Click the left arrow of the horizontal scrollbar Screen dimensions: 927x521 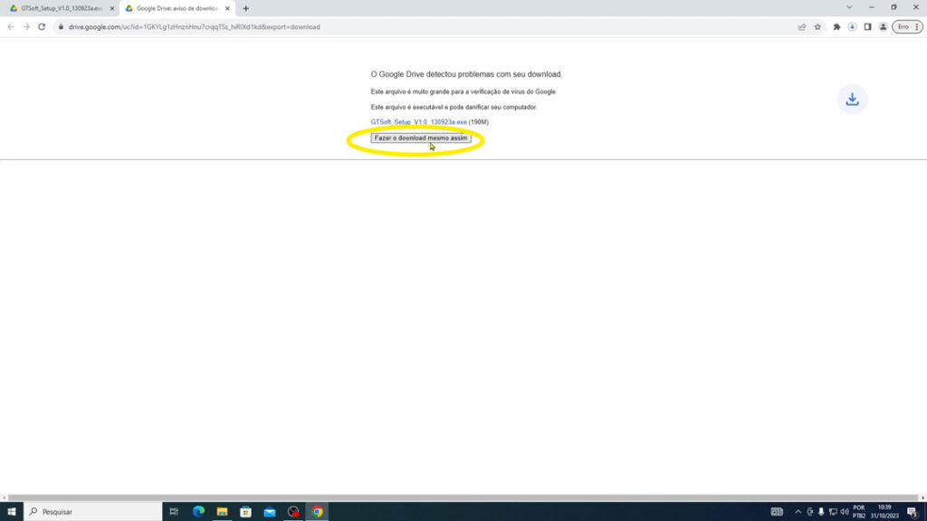point(5,498)
